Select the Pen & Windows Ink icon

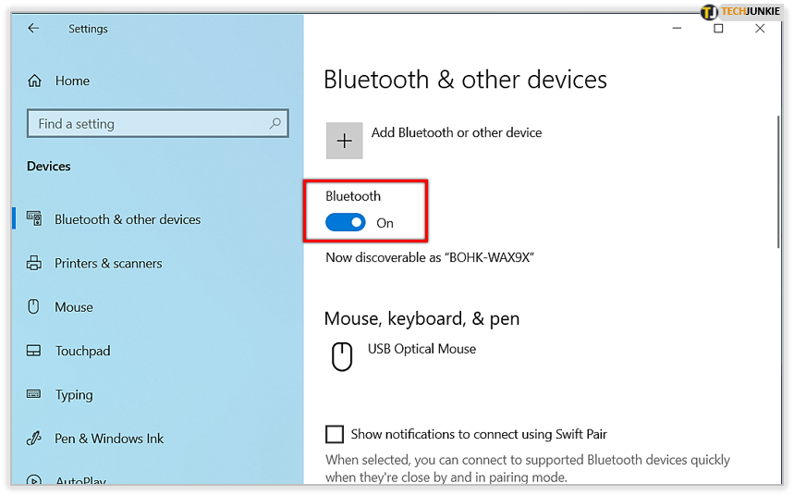[34, 439]
